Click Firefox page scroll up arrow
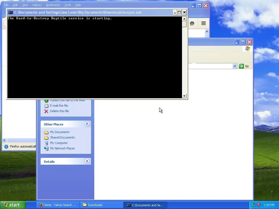The height and width of the screenshot is (209, 279). (x=207, y=32)
